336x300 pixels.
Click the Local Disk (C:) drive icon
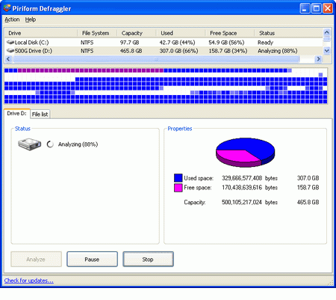pos(10,42)
